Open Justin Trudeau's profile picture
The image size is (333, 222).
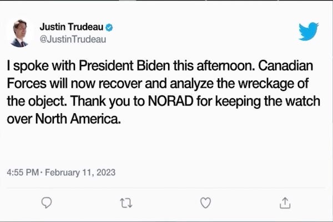coord(22,33)
